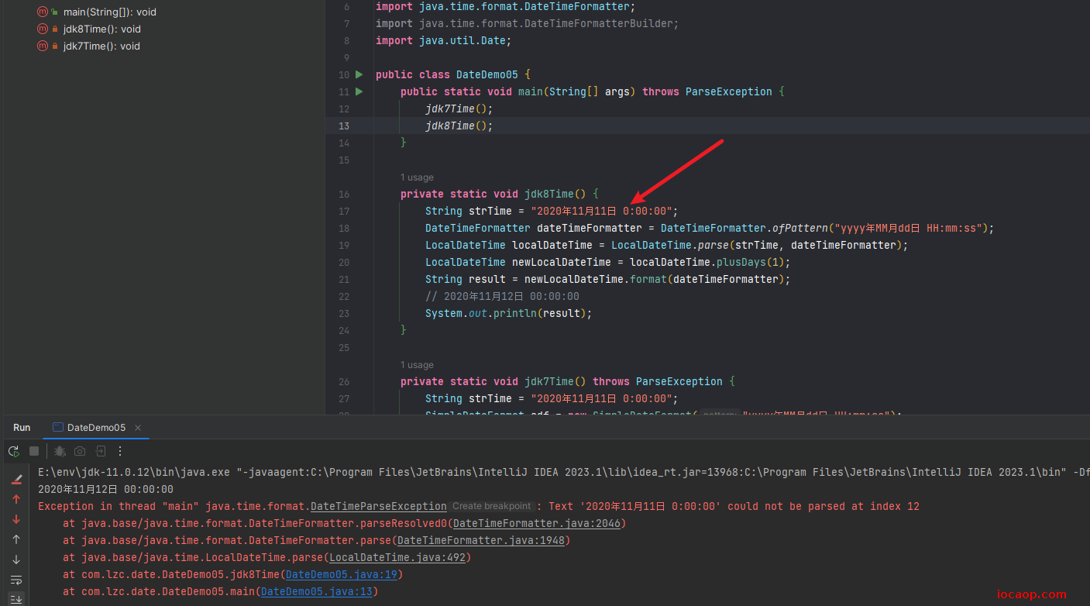Rerun DateDemo05 with the rerun icon
Viewport: 1090px width, 606px height.
[14, 451]
